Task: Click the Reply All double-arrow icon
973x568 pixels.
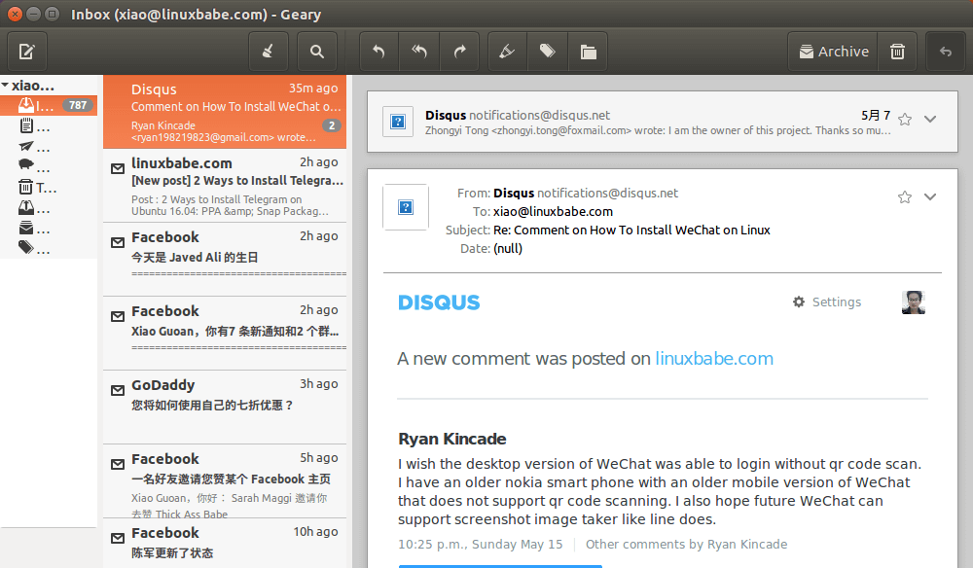Action: coord(419,52)
